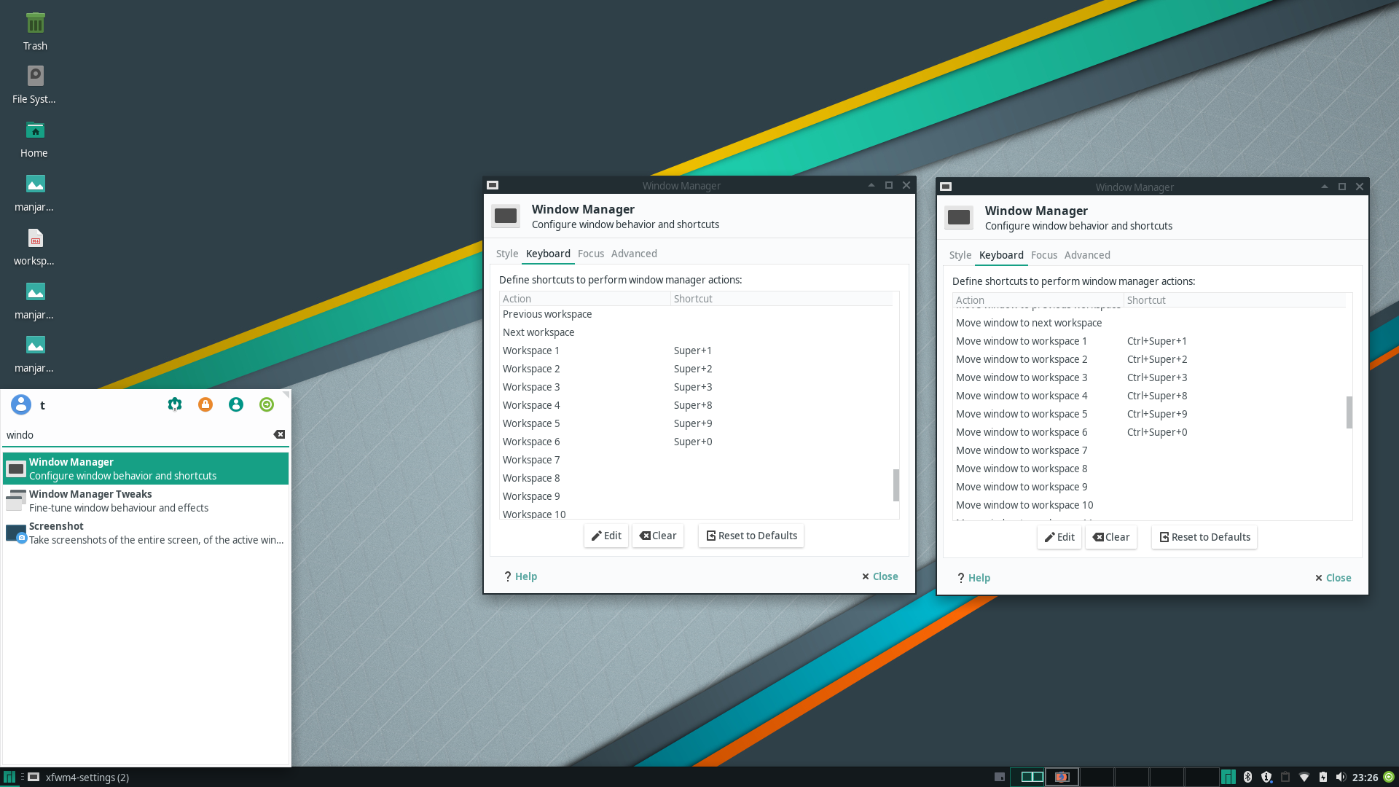
Task: Click Edit button in left Window Manager
Action: 606,536
